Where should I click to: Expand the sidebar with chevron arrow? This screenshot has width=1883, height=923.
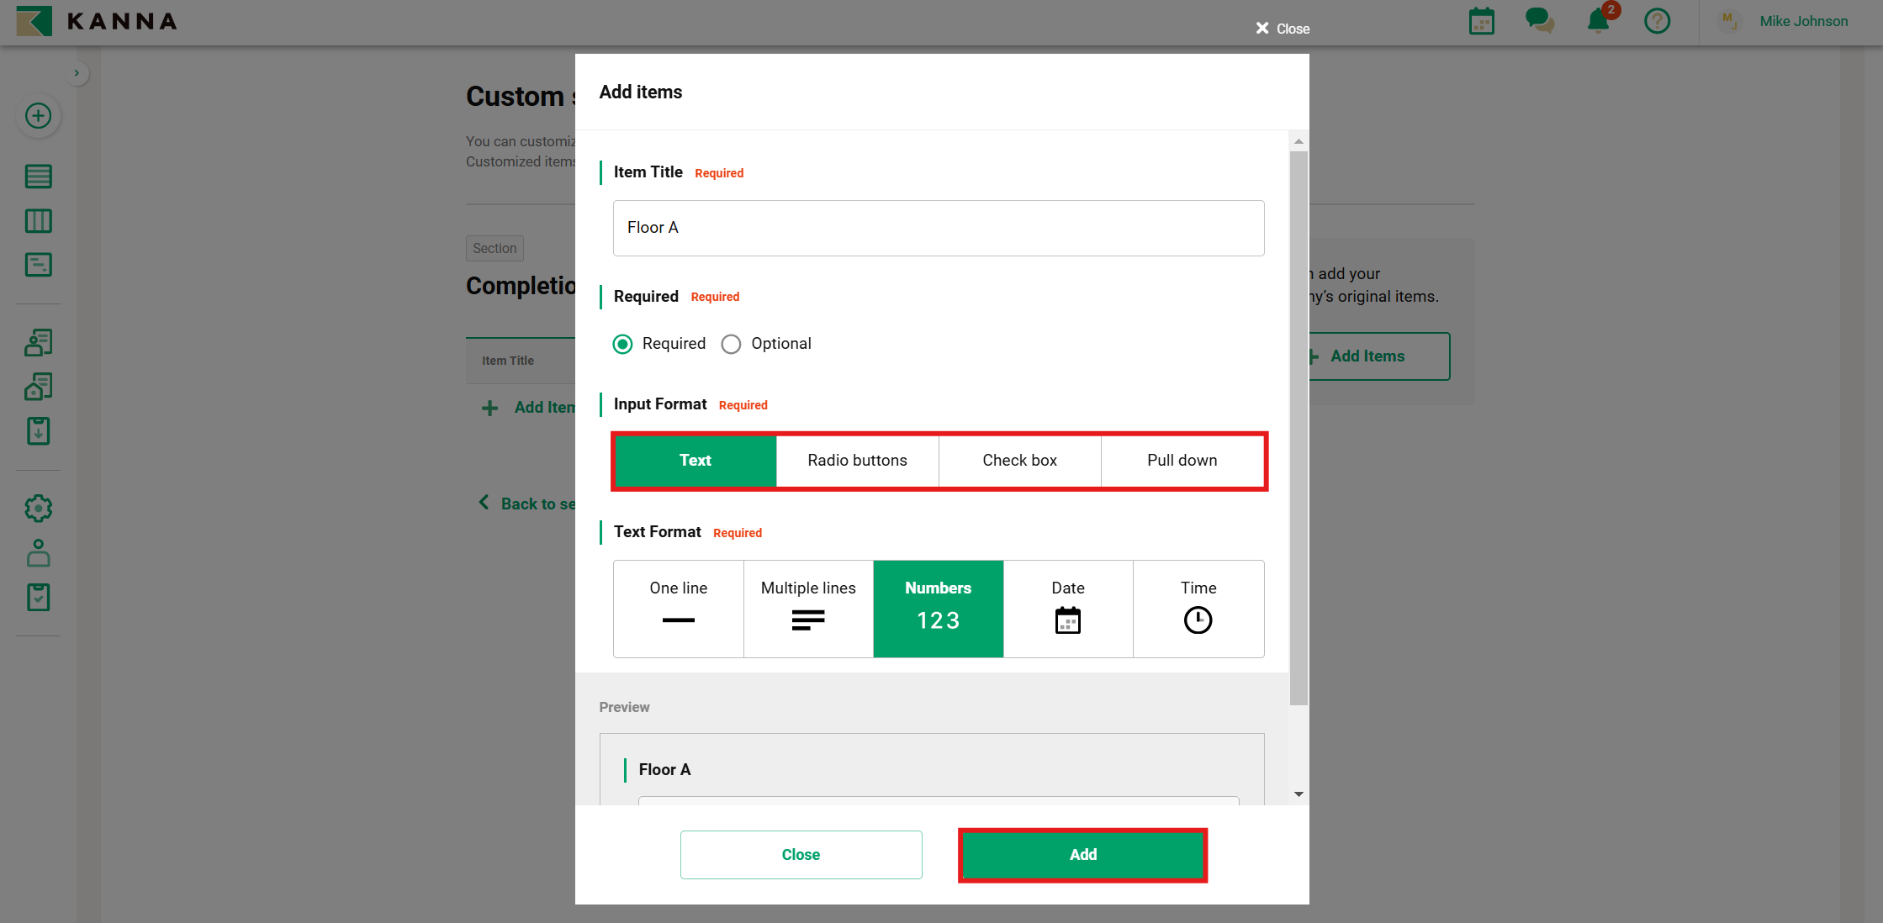tap(77, 73)
